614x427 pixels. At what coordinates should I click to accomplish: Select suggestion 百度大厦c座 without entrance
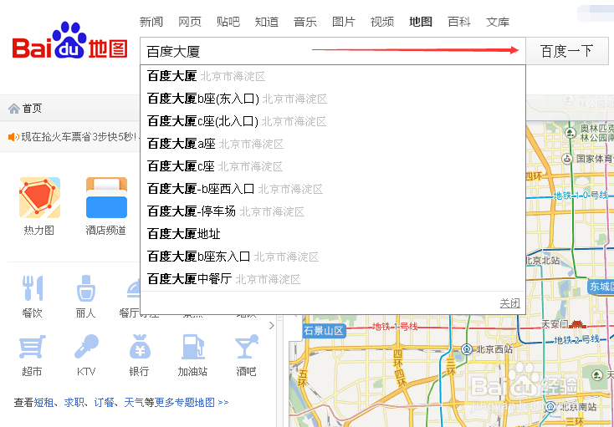point(332,166)
